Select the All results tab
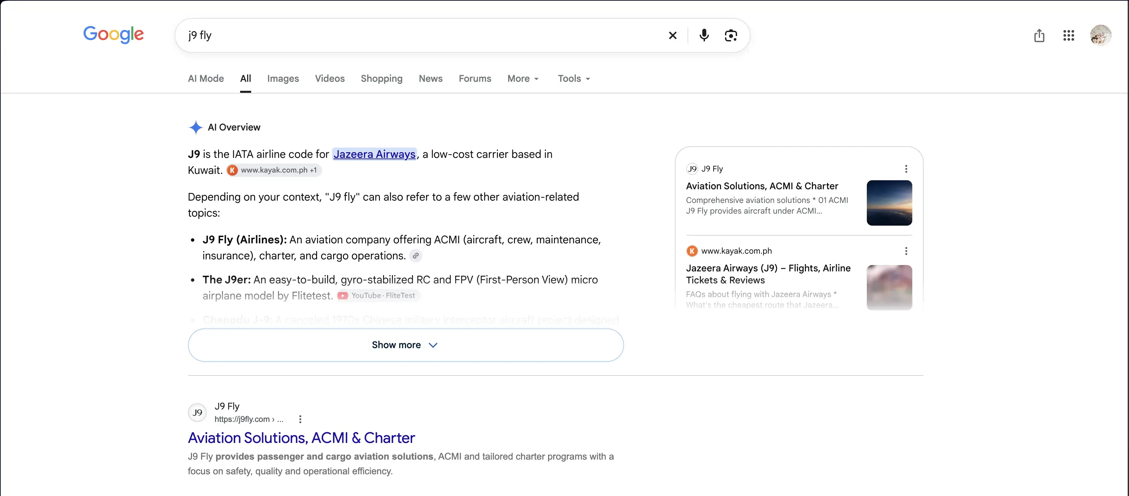The width and height of the screenshot is (1129, 496). point(245,79)
